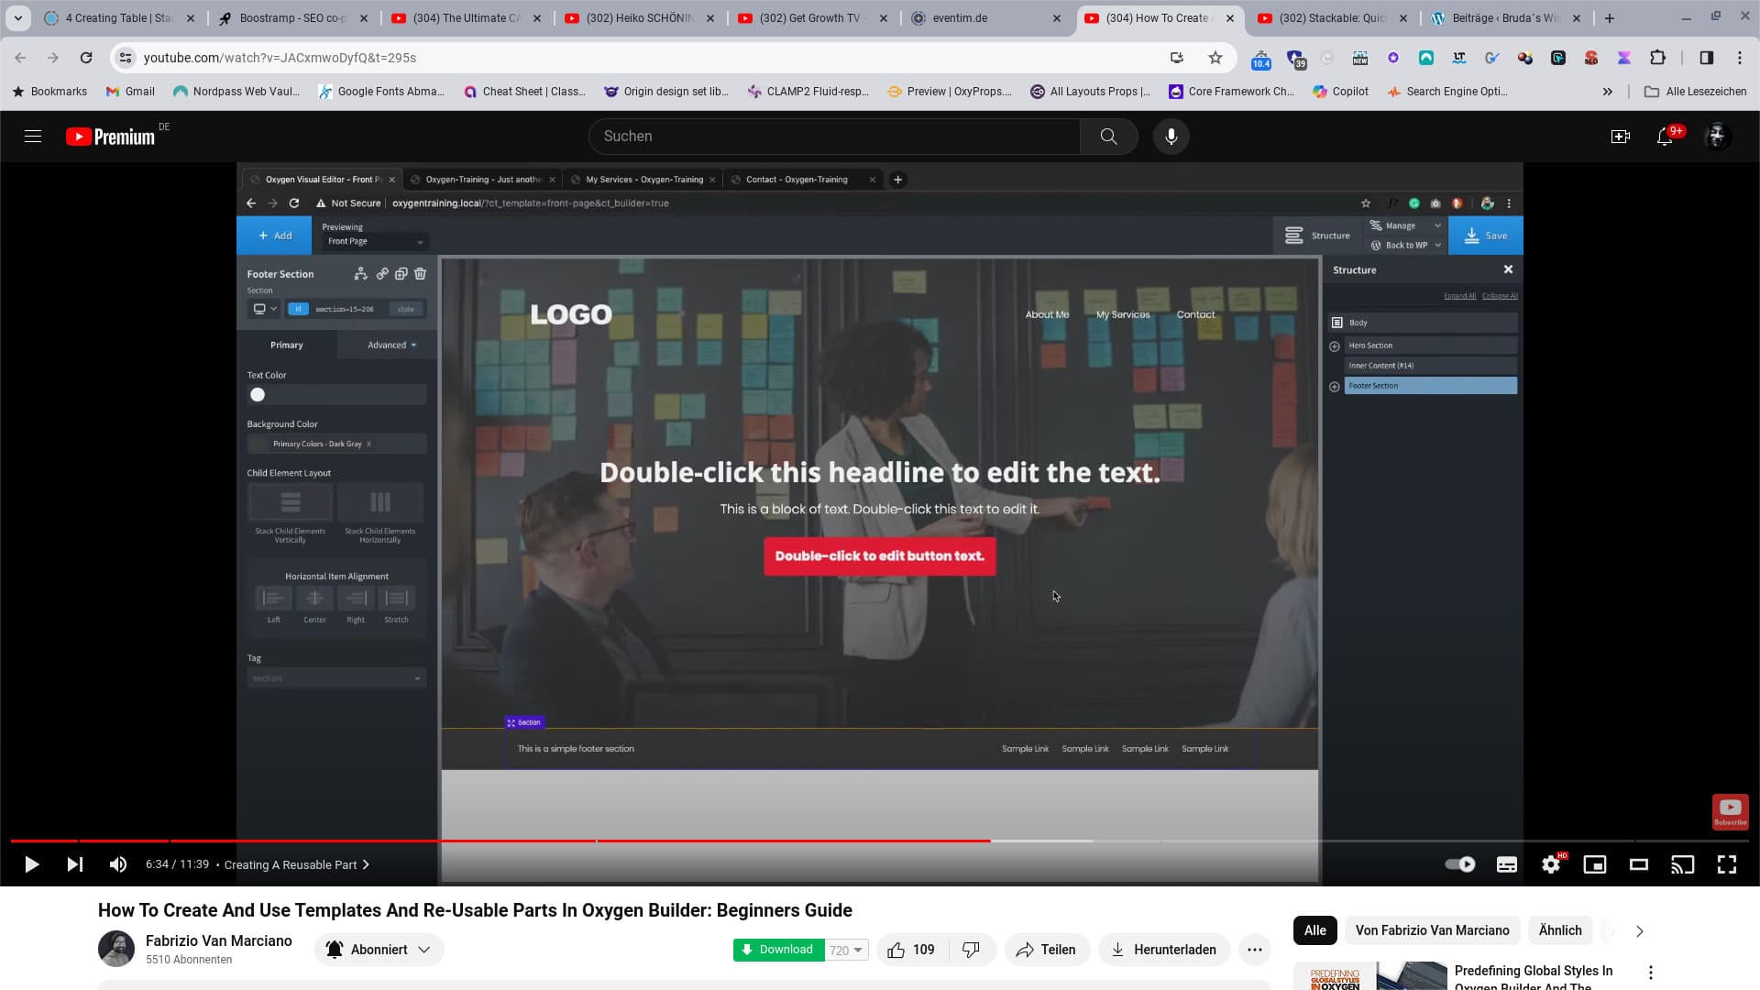Screen dimensions: 1760x990
Task: Open the Create video menu
Action: click(x=1620, y=137)
